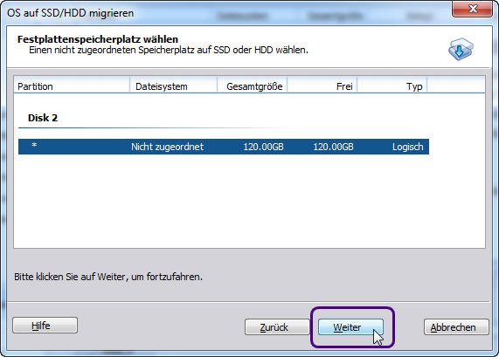Click the Logisch type cell

[x=407, y=147]
